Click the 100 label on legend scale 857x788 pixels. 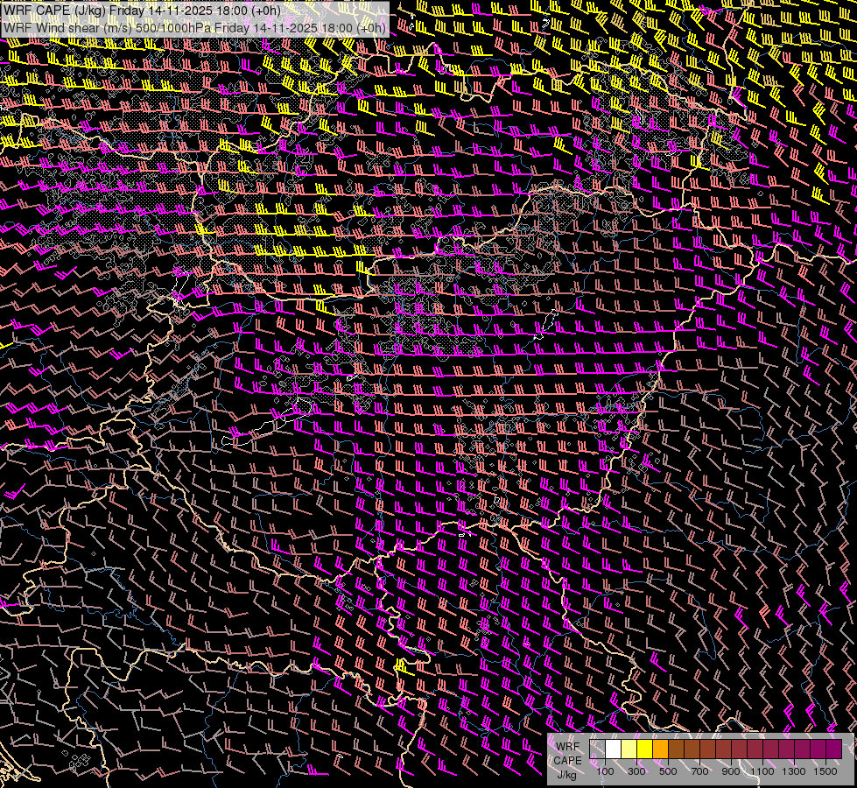click(x=605, y=771)
